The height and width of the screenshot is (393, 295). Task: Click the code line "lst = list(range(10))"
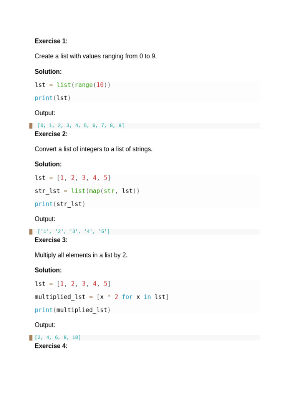pos(73,85)
